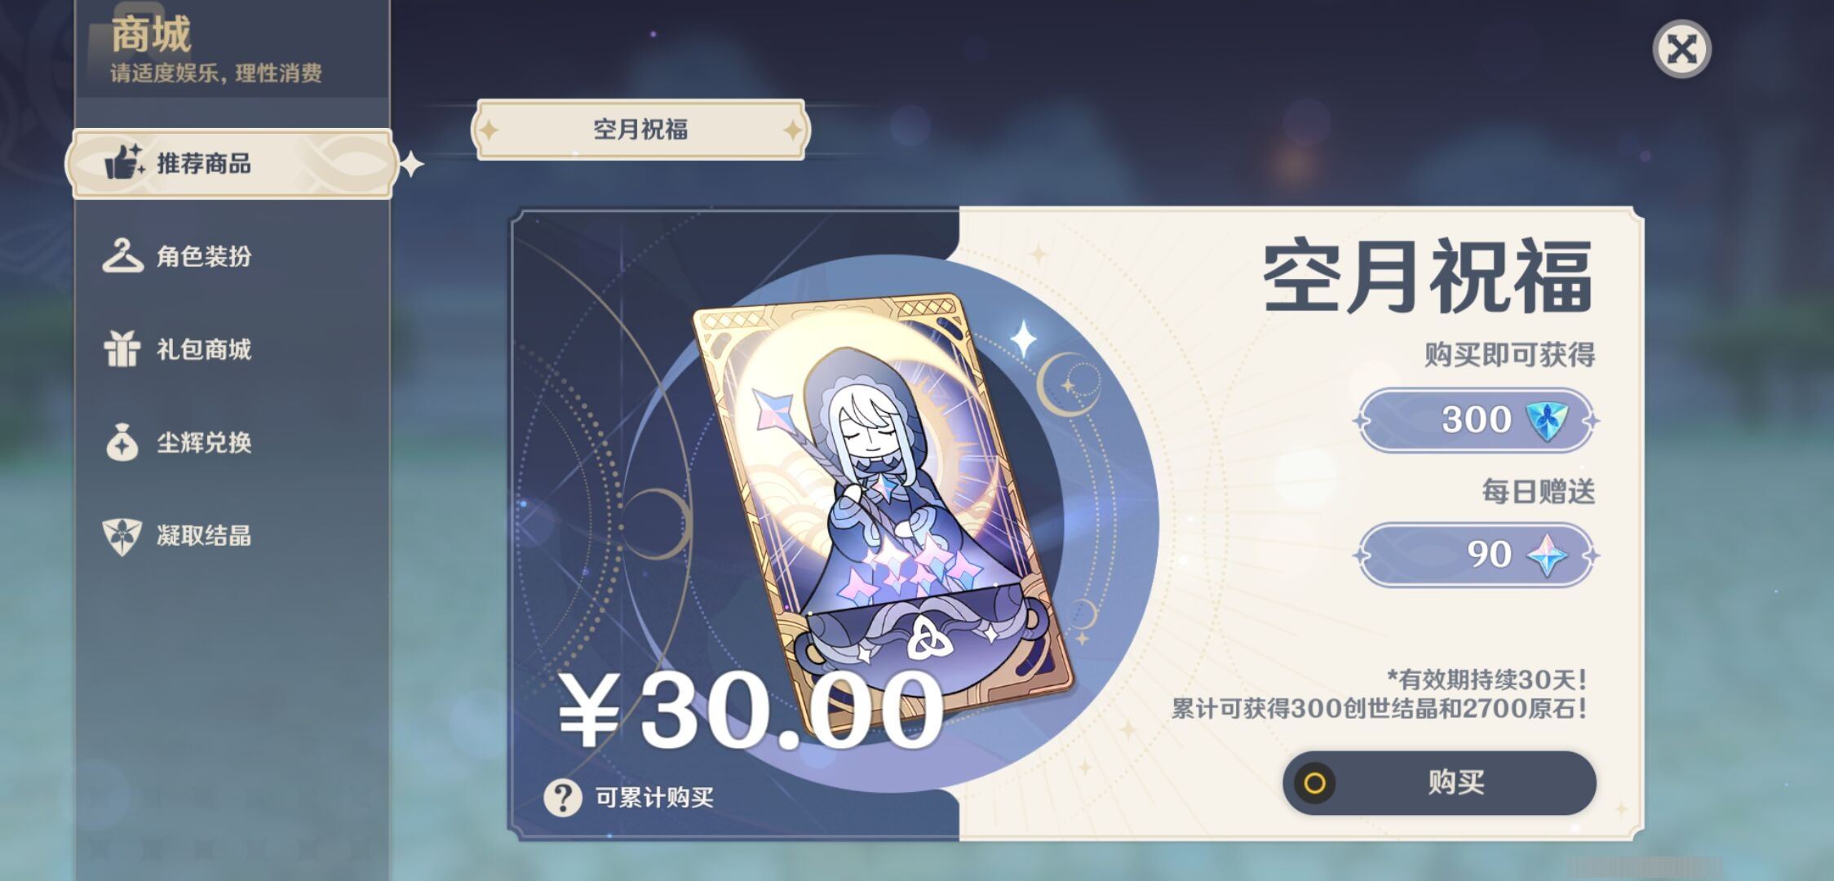The image size is (1834, 881).
Task: Click the gift box icon for 礼包商城
Action: pyautogui.click(x=122, y=349)
